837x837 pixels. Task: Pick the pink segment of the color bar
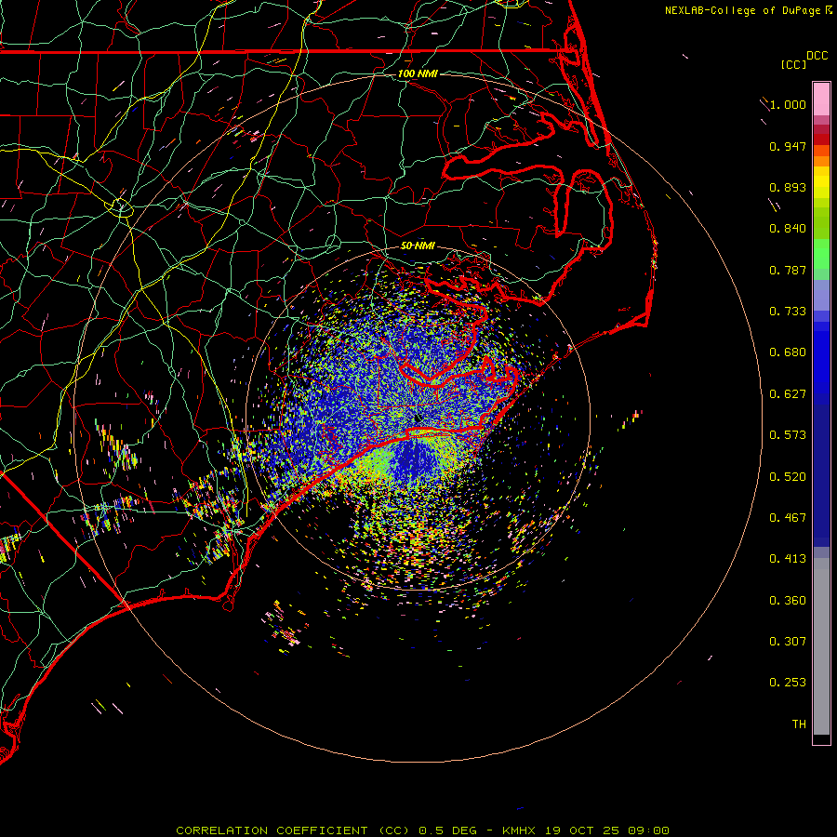click(x=821, y=100)
